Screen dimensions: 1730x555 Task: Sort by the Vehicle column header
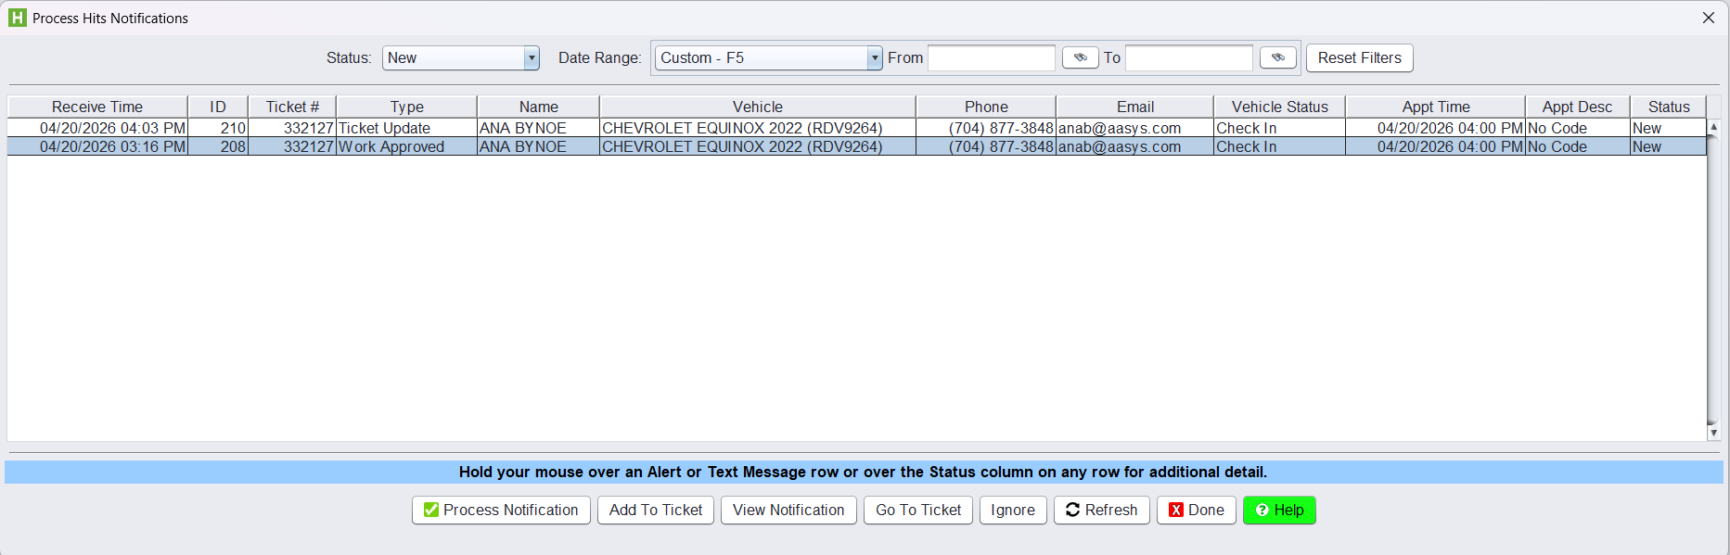(758, 107)
